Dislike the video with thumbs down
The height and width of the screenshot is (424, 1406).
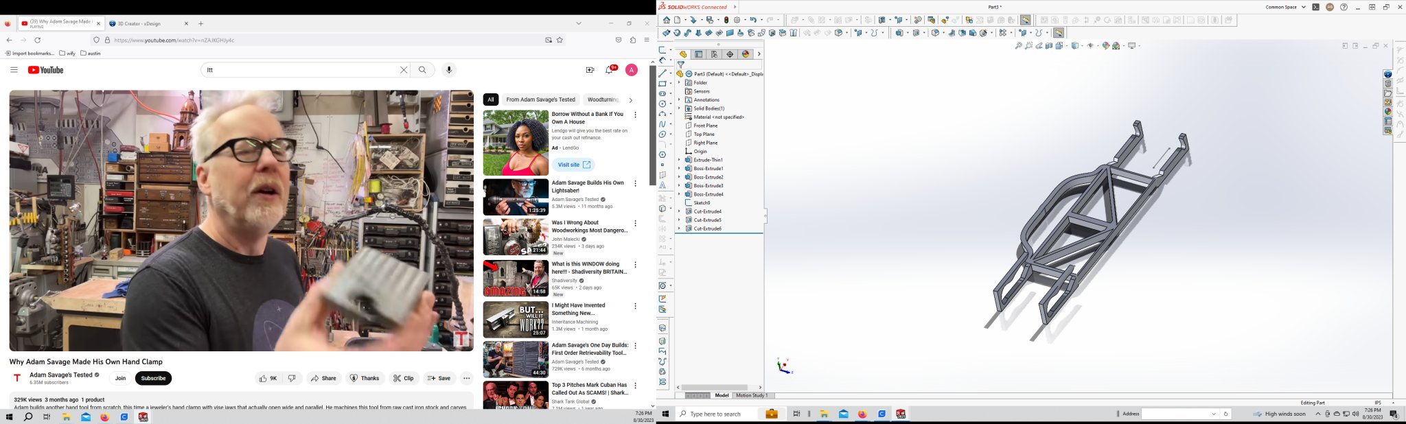(292, 378)
